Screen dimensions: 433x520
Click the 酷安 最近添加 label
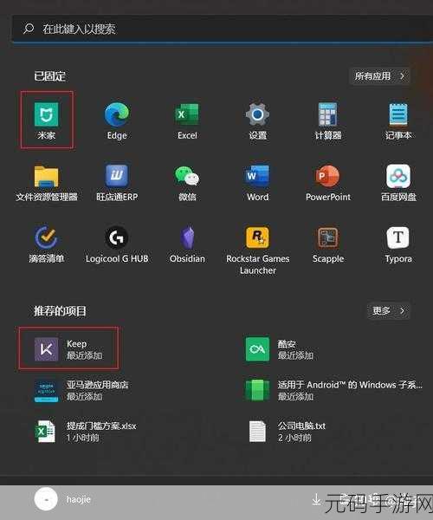pyautogui.click(x=295, y=355)
